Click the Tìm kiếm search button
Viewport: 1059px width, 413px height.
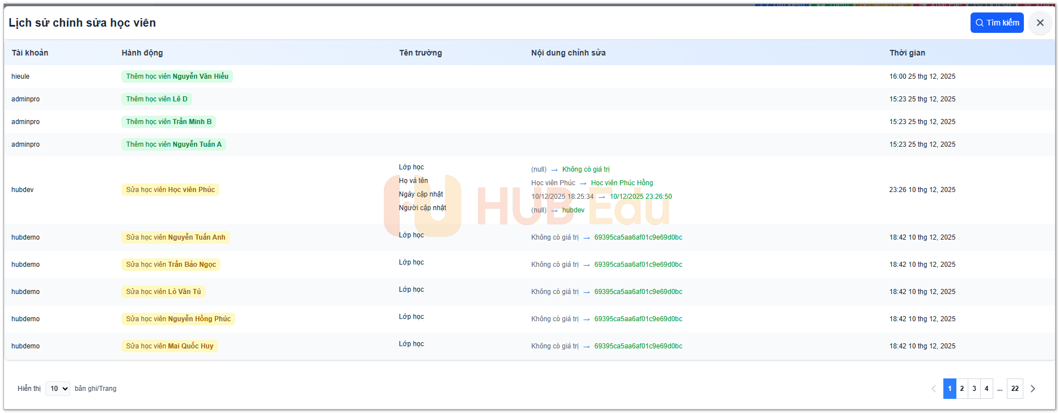point(996,23)
